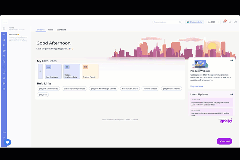Image resolution: width=240 pixels, height=160 pixels.
Task: Click the user profile icon at sidebar bottom
Action: coord(4,138)
